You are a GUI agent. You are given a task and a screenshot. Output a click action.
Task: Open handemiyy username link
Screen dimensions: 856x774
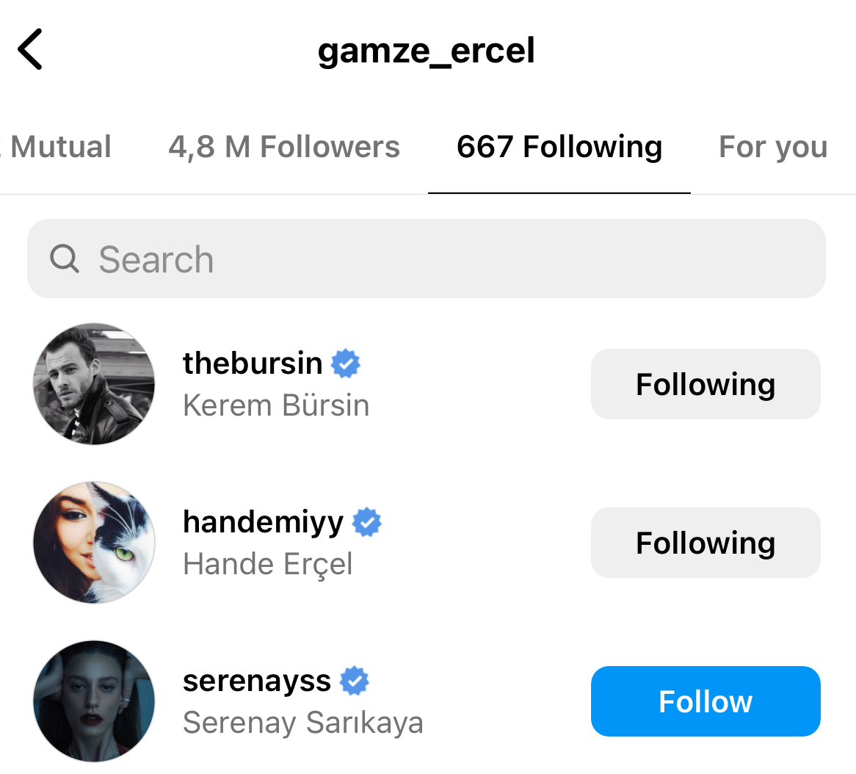(263, 522)
